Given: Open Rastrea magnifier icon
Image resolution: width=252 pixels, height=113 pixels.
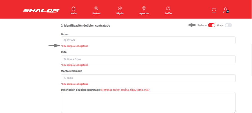Looking at the screenshot, I should tap(96, 8).
